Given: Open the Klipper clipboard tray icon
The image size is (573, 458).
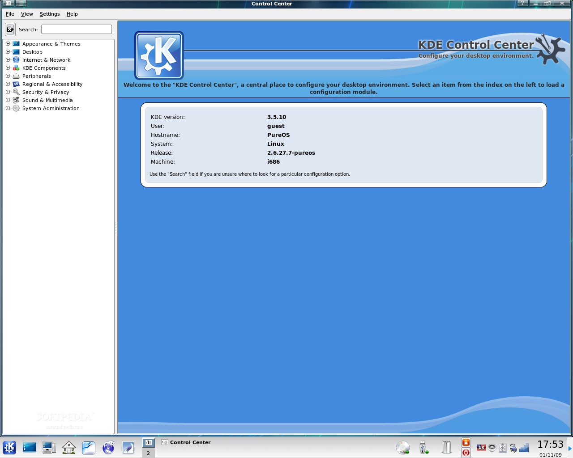Looking at the screenshot, I should pos(503,447).
